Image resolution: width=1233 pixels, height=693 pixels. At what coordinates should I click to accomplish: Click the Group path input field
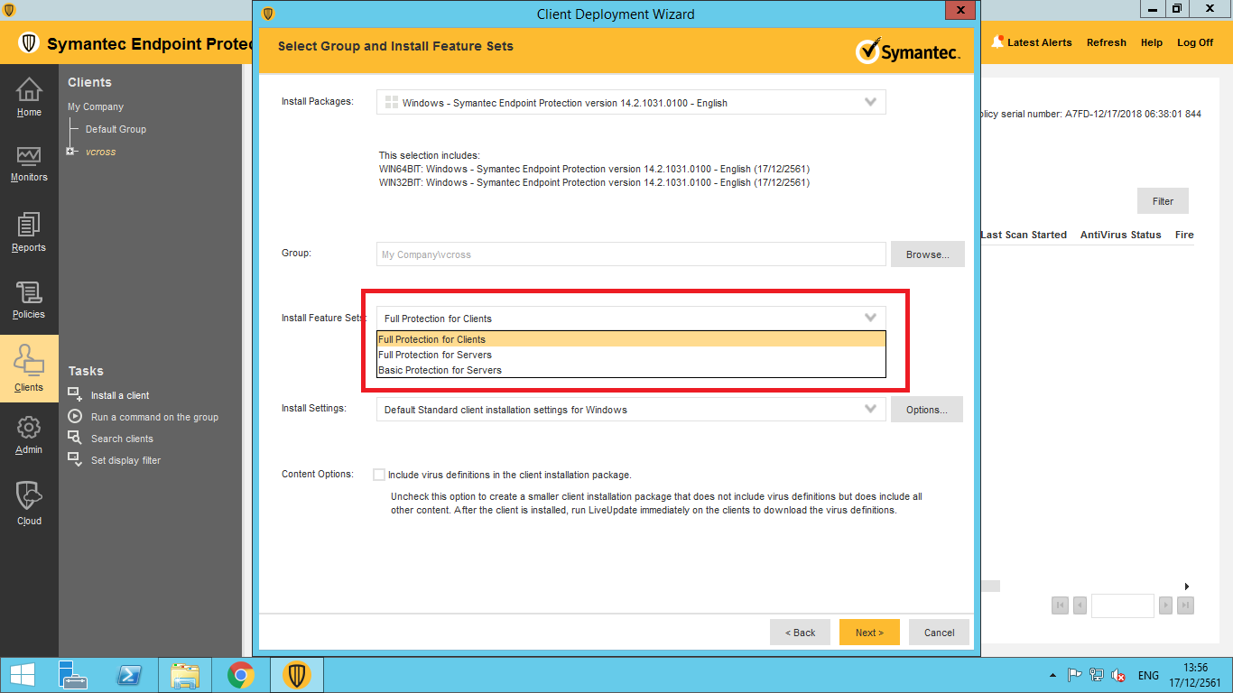(x=631, y=254)
